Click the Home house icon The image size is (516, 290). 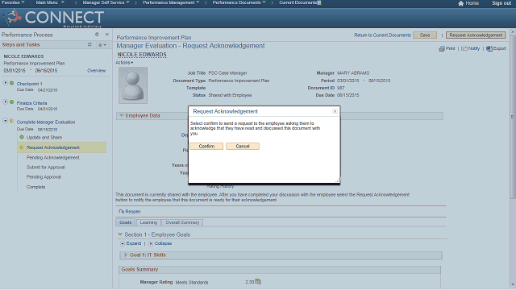(460, 3)
